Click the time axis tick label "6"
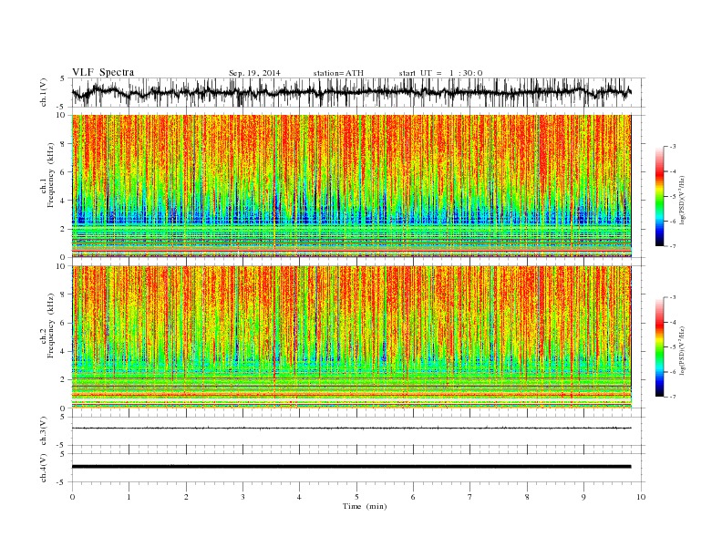722x558 pixels. tap(414, 497)
